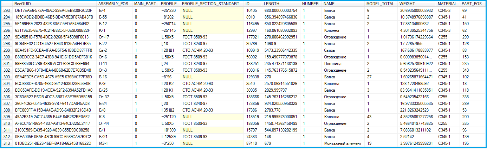
Task: Select the PART_POS column header
Action: tap(473, 4)
